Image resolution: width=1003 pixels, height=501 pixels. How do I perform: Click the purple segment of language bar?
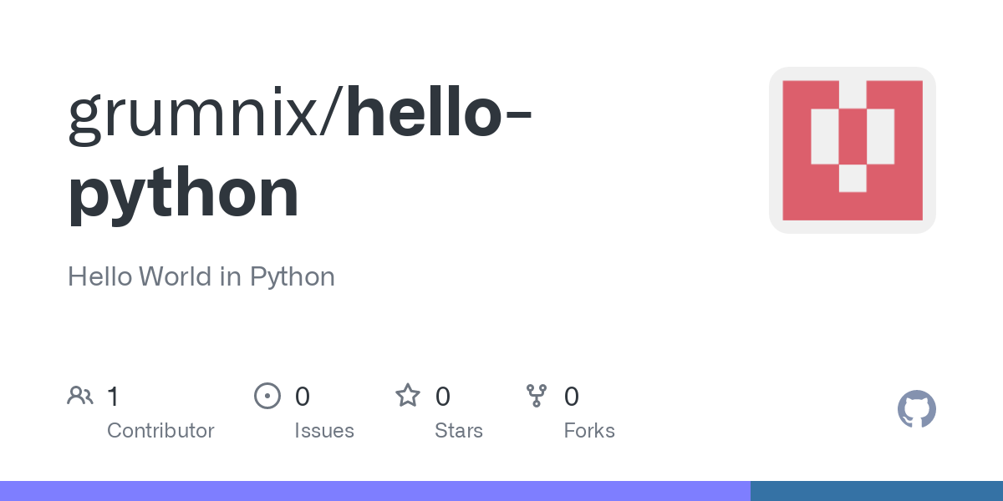coord(375,491)
